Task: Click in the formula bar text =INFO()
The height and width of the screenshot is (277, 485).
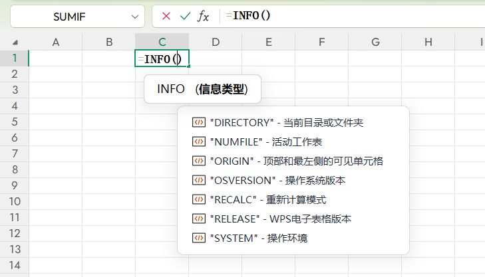Action: 248,15
